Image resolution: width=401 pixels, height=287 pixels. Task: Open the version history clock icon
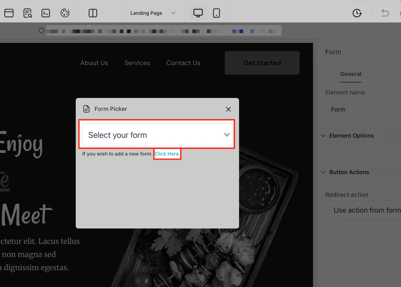pos(357,13)
